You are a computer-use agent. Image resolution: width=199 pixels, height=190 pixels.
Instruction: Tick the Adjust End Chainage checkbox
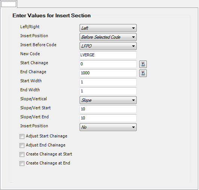[22, 146]
